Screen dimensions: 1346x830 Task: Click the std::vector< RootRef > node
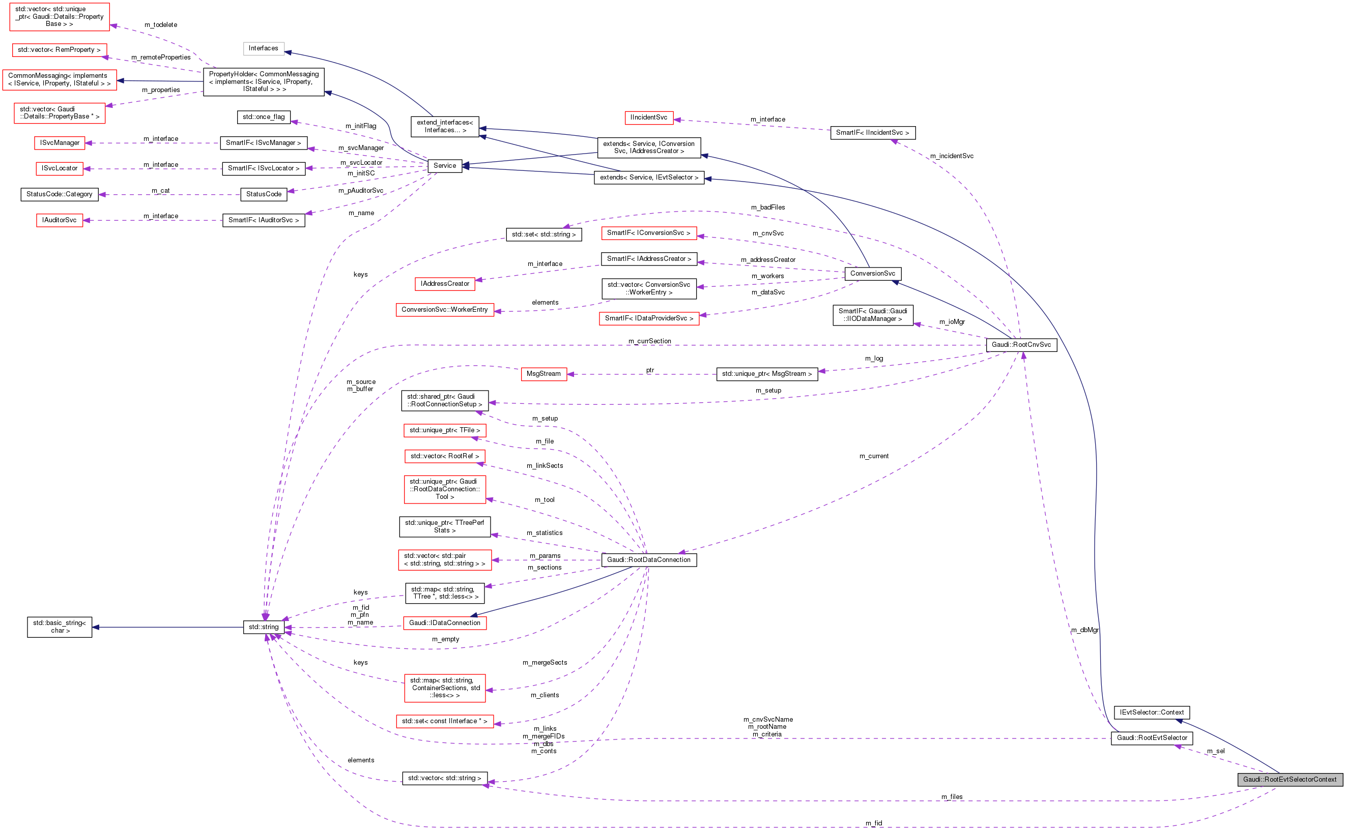444,456
